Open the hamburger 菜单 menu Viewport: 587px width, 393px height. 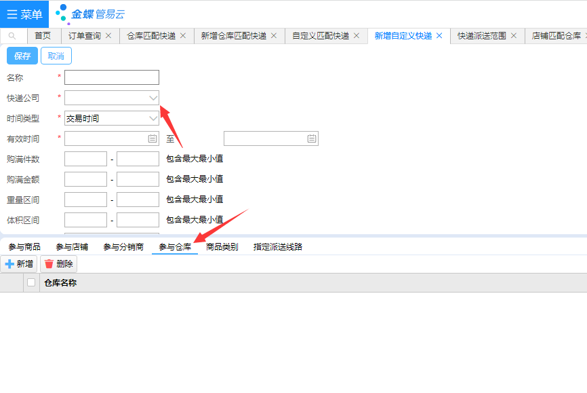[x=24, y=14]
